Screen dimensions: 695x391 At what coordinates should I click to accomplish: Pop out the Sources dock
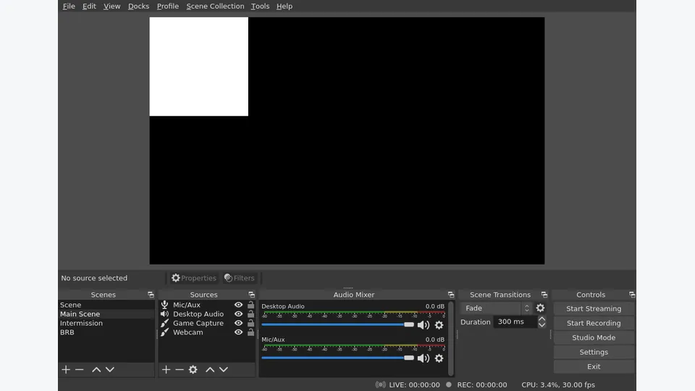251,295
